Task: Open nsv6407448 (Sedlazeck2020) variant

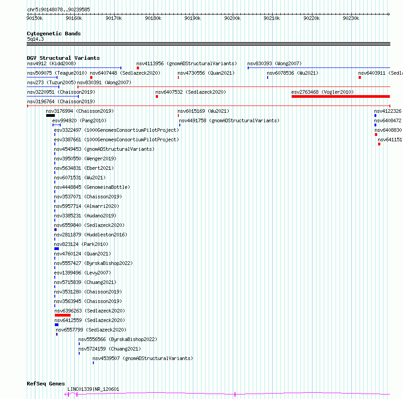Action: pyautogui.click(x=125, y=73)
